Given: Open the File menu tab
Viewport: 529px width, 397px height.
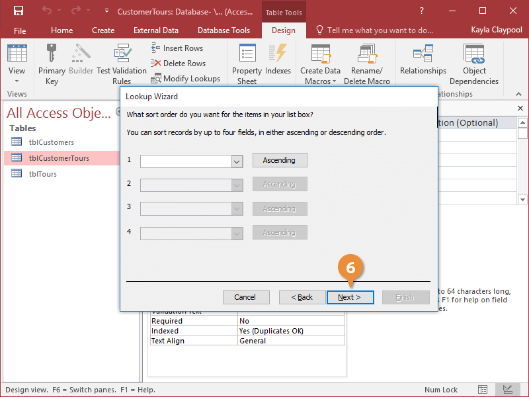Looking at the screenshot, I should (20, 30).
